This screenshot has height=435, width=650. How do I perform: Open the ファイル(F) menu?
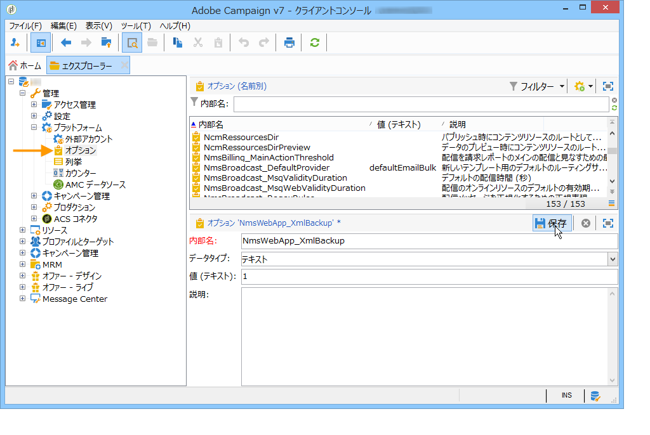point(25,26)
